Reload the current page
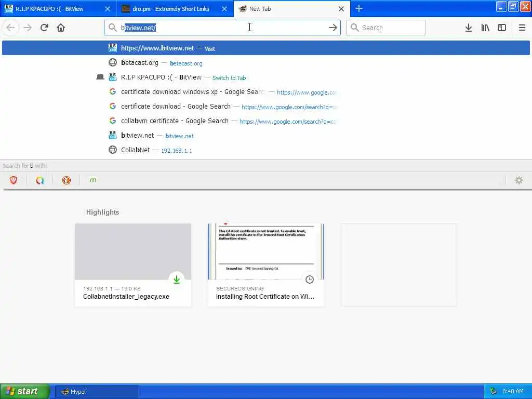The image size is (532, 399). coord(44,28)
